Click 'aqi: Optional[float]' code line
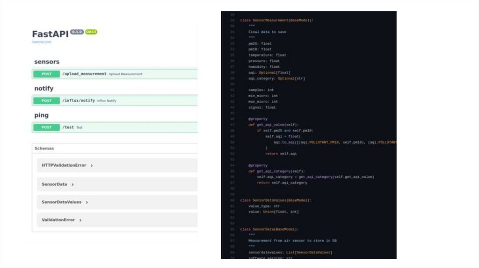479x268 pixels. (x=269, y=72)
